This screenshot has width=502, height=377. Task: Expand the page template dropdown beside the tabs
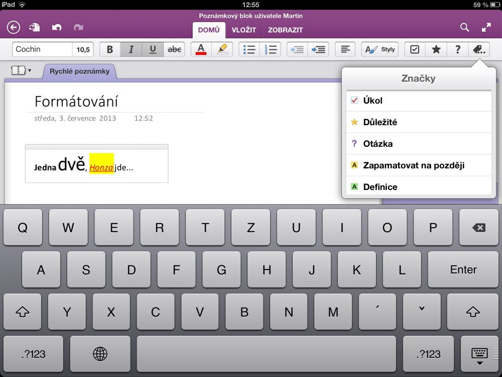[x=21, y=70]
